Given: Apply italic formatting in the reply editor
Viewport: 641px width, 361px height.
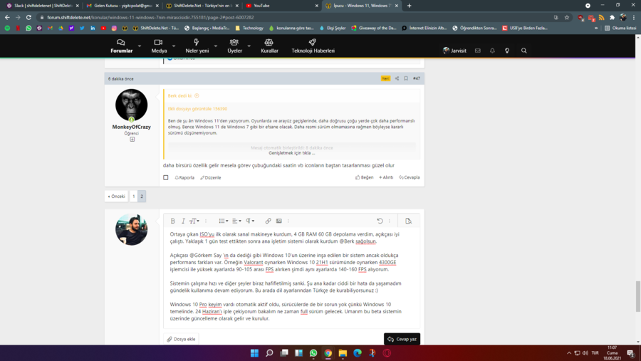Looking at the screenshot, I should [183, 221].
